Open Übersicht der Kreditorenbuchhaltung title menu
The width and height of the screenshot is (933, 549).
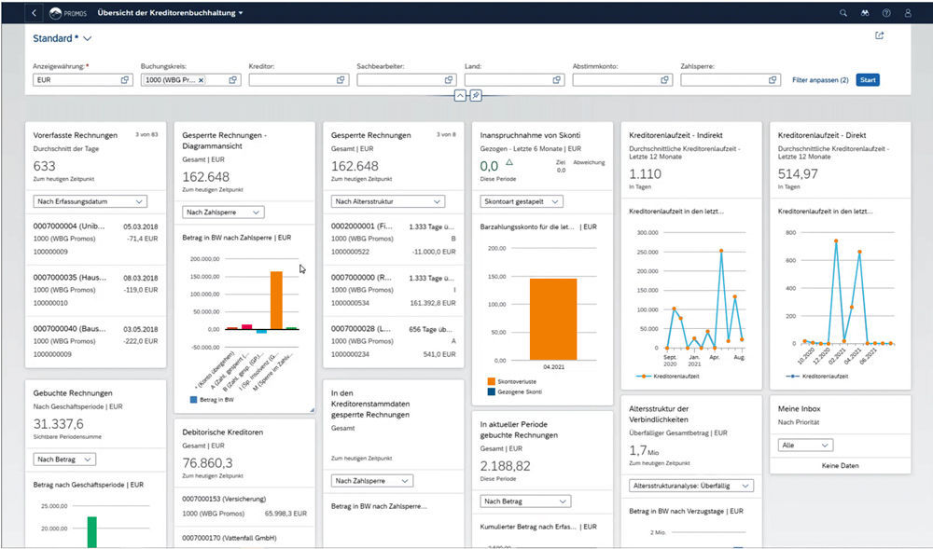point(170,13)
